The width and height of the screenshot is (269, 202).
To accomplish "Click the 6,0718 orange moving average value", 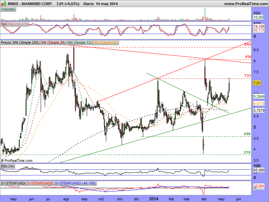I will click(x=259, y=103).
